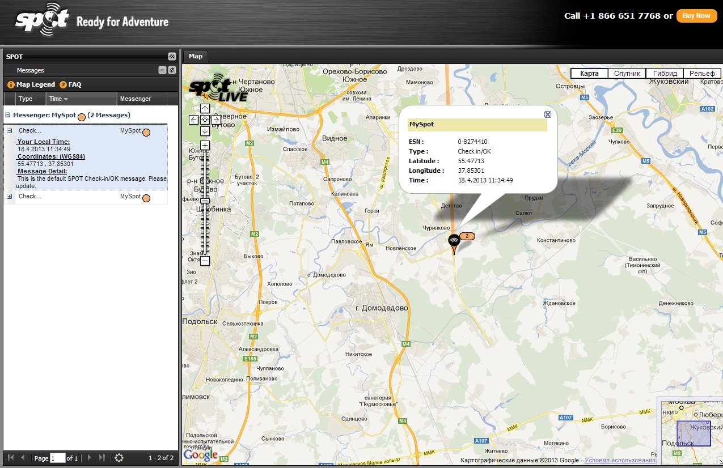Go to next page of messages
Viewport: 723px width, 468px height.
coord(89,458)
